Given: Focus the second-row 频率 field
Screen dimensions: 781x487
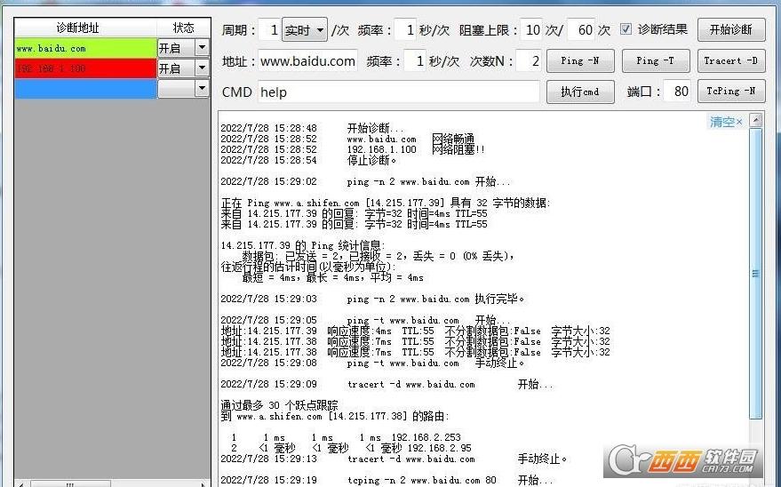Looking at the screenshot, I should pos(415,60).
